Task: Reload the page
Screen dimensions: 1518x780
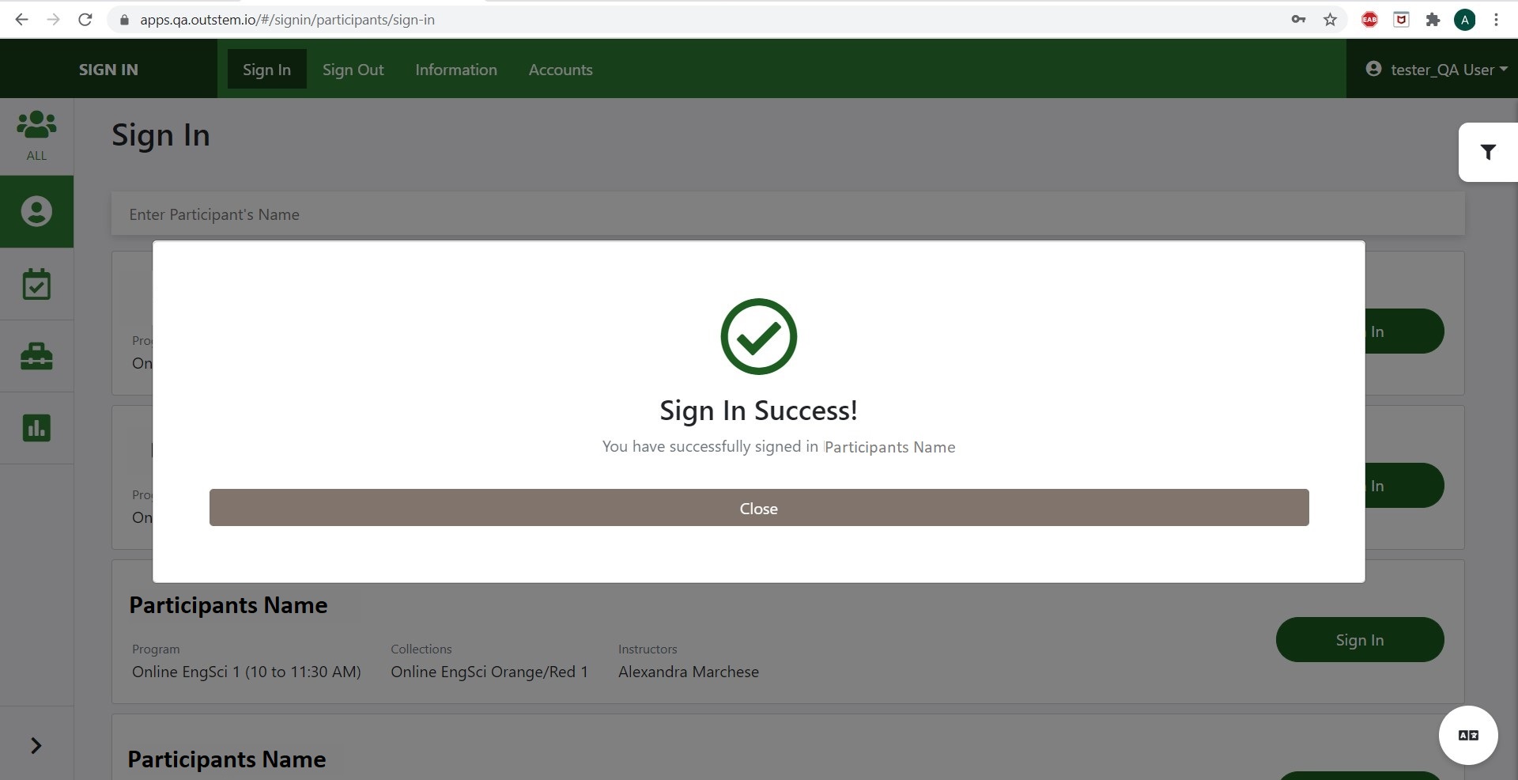Action: point(85,20)
